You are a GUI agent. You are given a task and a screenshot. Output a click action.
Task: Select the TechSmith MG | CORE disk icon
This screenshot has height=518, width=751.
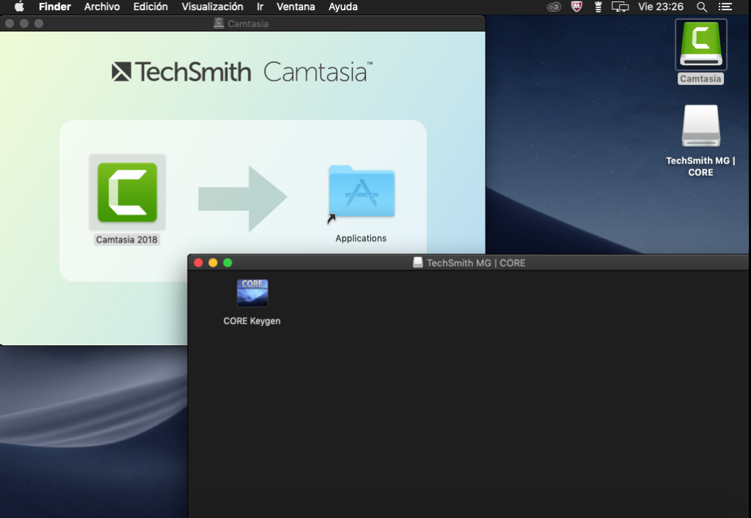click(700, 126)
